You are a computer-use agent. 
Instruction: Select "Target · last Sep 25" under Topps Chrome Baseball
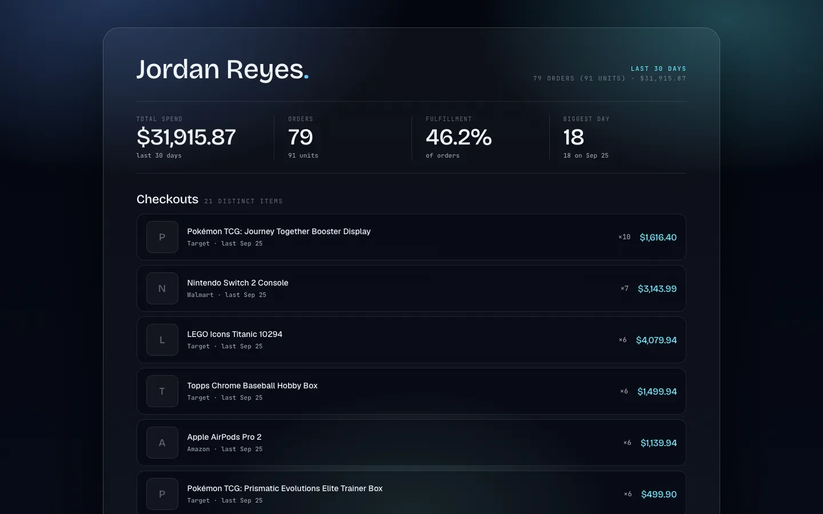225,397
